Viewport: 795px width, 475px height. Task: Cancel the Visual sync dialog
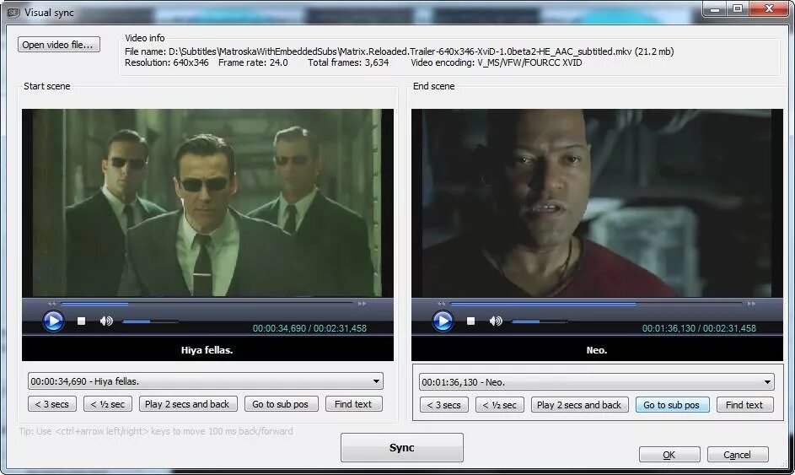click(737, 455)
